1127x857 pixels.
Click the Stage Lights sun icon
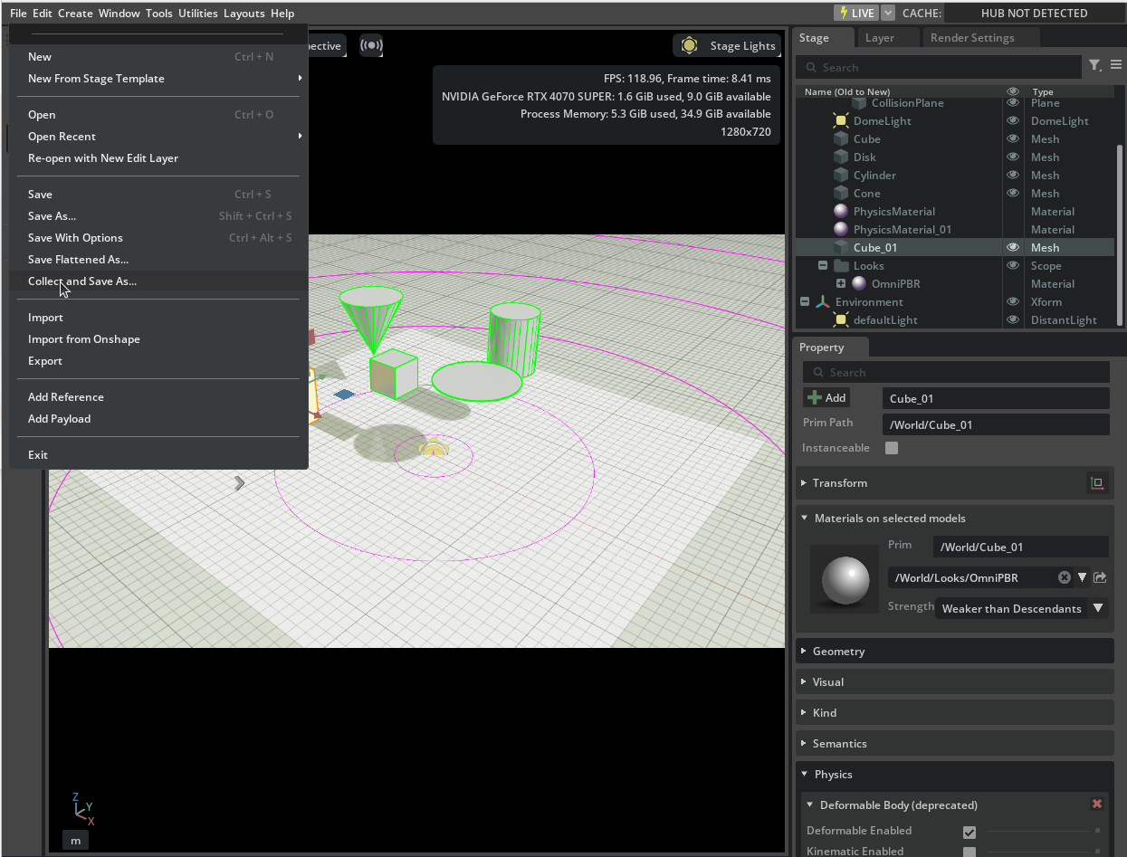click(x=690, y=45)
